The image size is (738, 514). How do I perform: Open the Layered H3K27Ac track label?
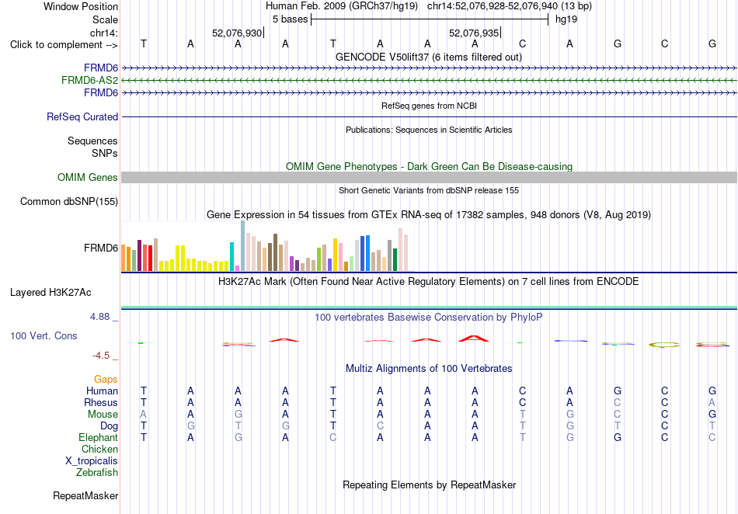pyautogui.click(x=50, y=293)
